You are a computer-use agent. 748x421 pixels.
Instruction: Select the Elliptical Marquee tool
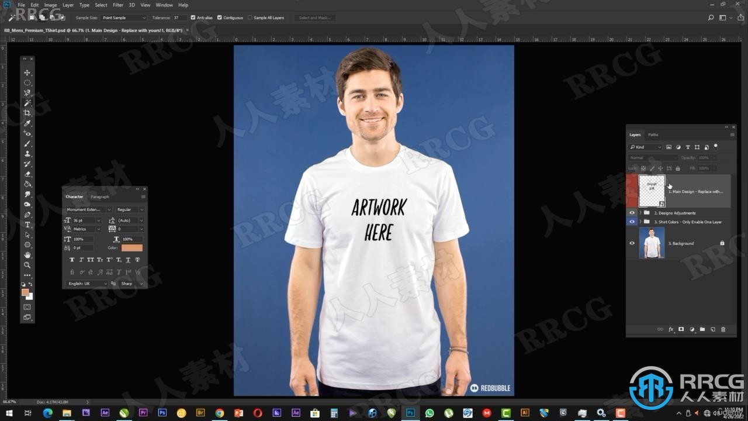27,82
